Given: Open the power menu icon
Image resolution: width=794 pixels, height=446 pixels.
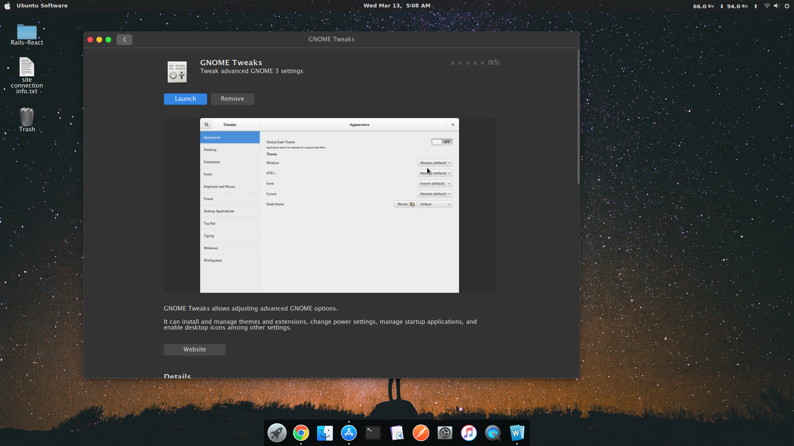Looking at the screenshot, I should click(787, 6).
